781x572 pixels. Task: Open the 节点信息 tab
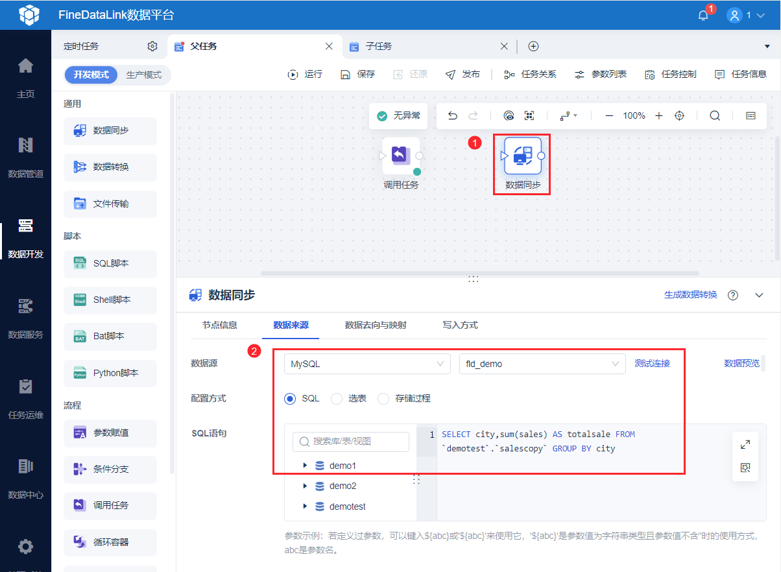(x=219, y=325)
